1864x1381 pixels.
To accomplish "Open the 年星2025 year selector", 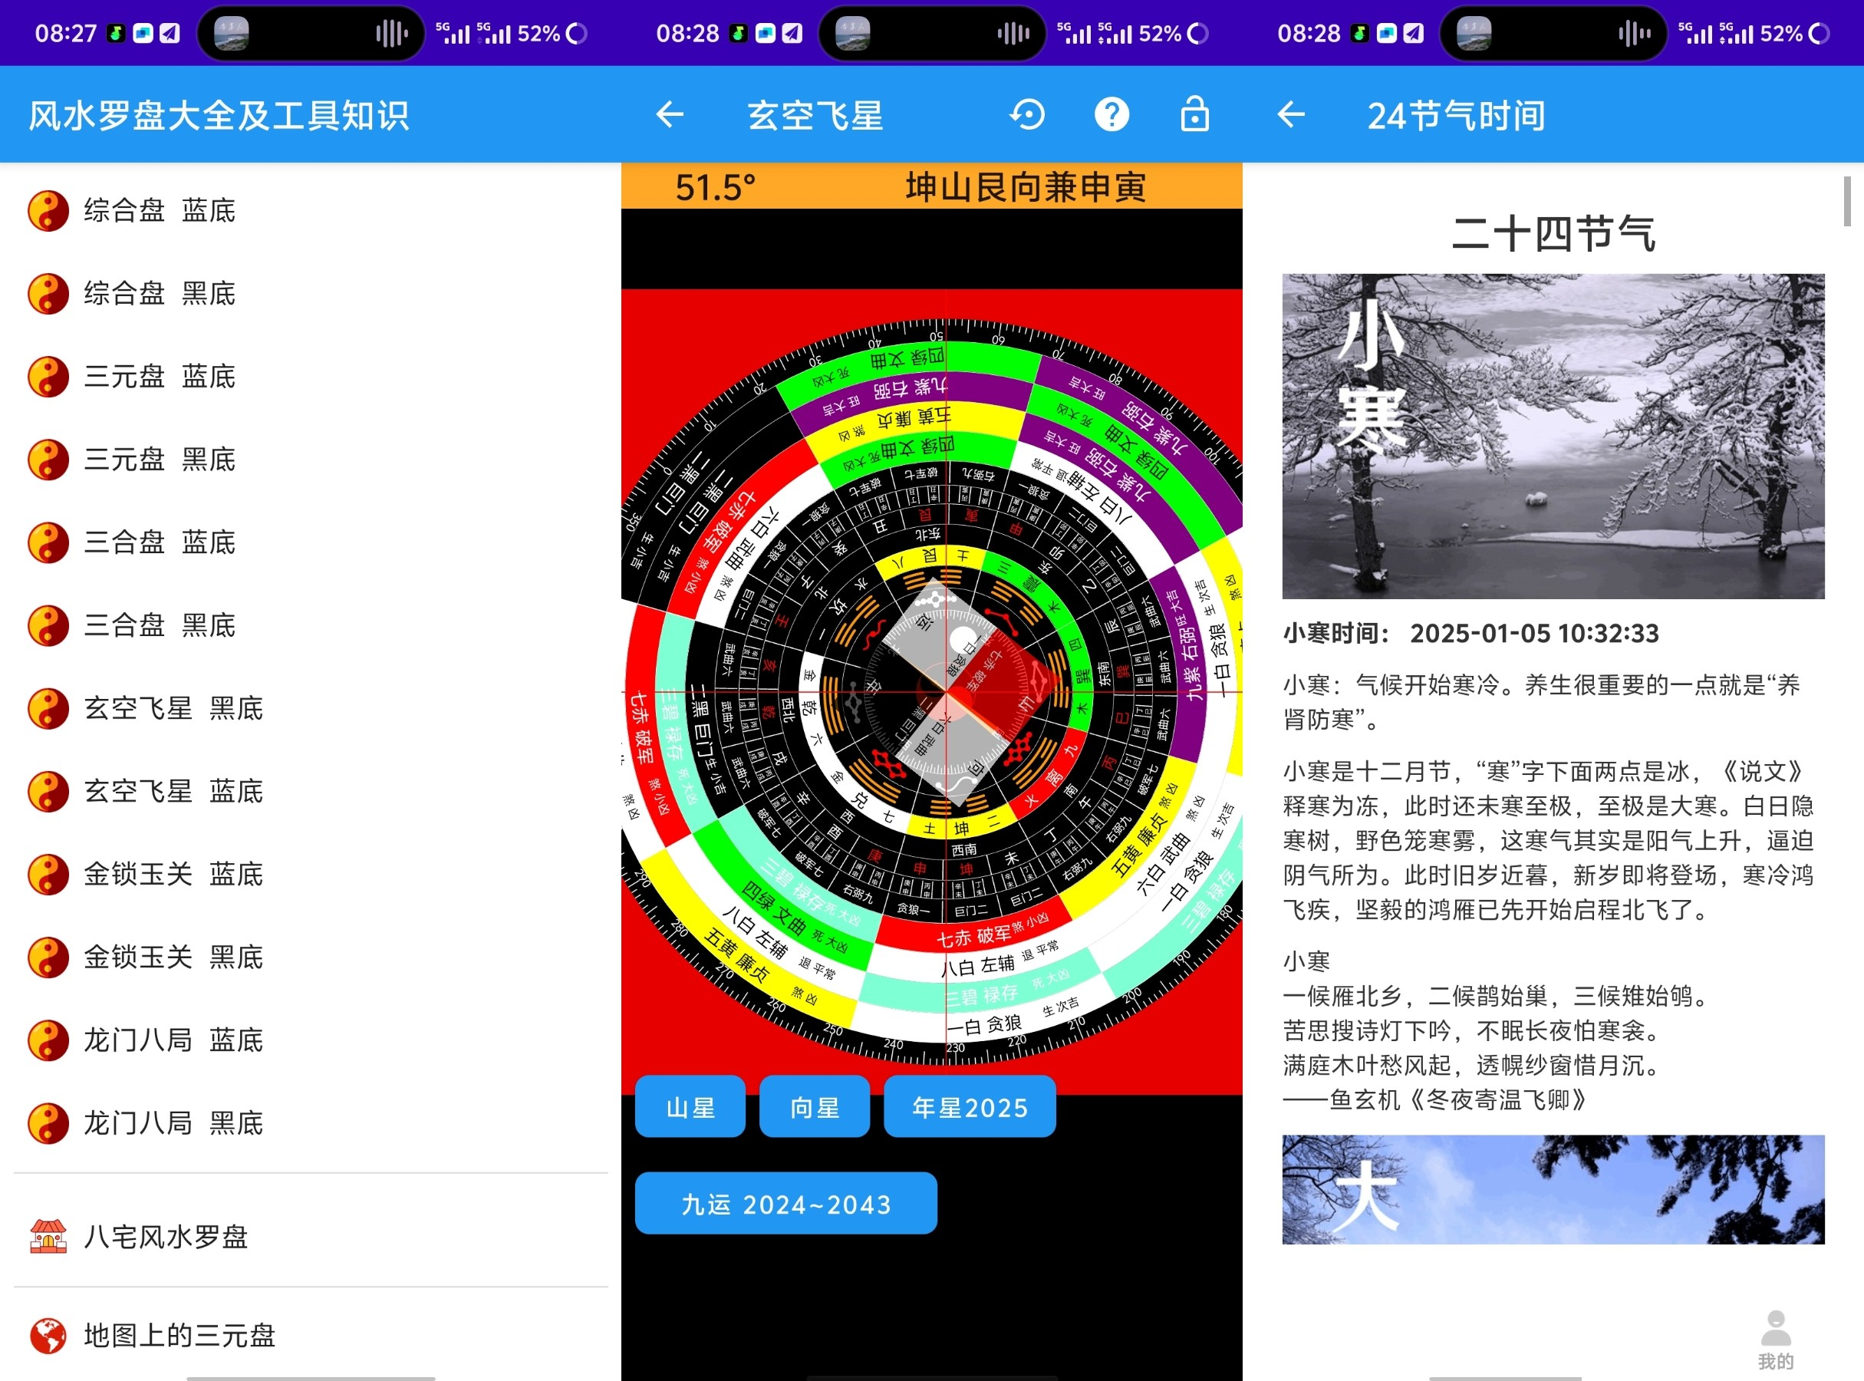I will (x=969, y=1108).
